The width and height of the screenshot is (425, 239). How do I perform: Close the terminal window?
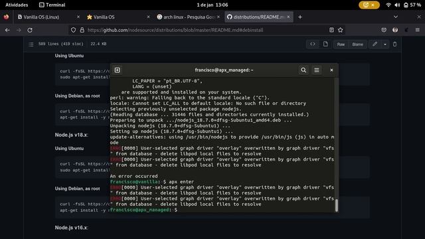pyautogui.click(x=331, y=70)
